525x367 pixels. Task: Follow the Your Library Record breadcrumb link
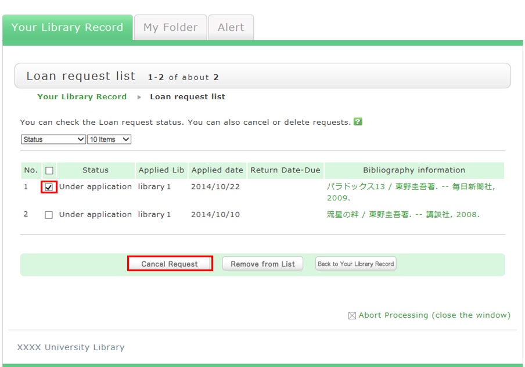click(82, 97)
